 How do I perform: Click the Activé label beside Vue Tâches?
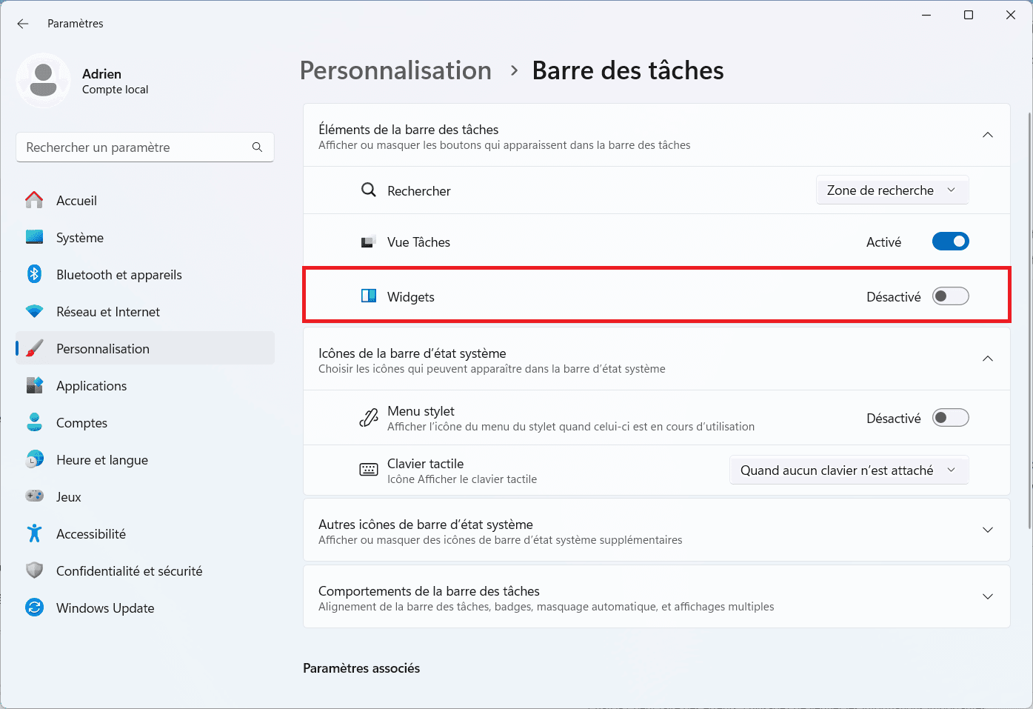(x=883, y=242)
